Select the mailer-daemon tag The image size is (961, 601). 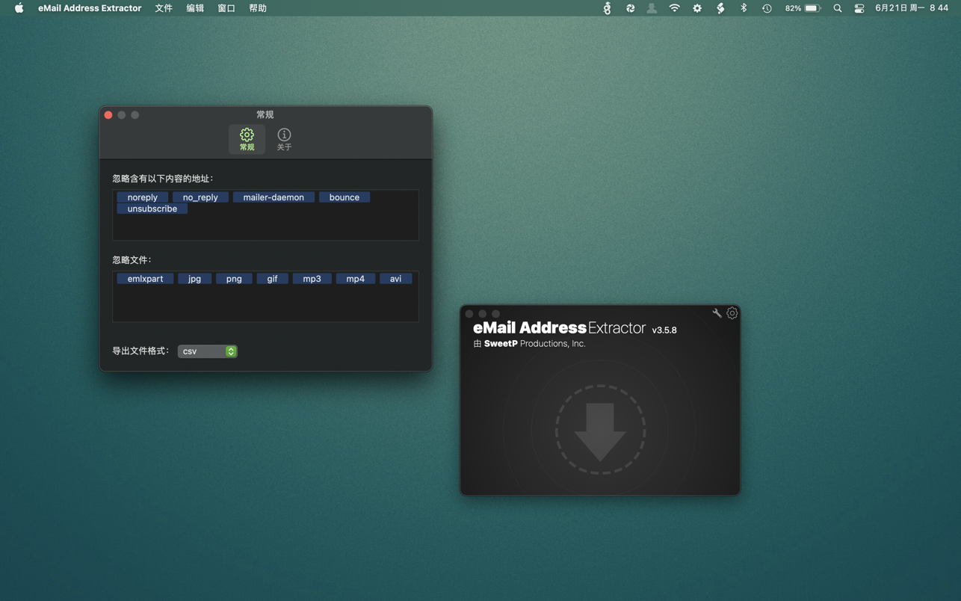(x=274, y=197)
